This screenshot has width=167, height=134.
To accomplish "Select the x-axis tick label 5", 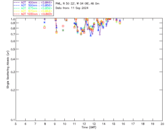I will coord(16,124).
